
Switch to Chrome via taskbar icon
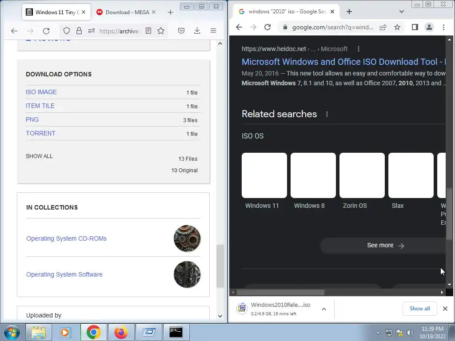[93, 332]
